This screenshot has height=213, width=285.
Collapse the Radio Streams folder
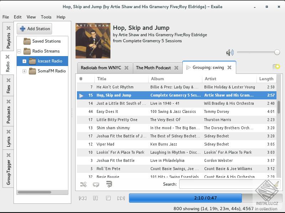pos(19,51)
